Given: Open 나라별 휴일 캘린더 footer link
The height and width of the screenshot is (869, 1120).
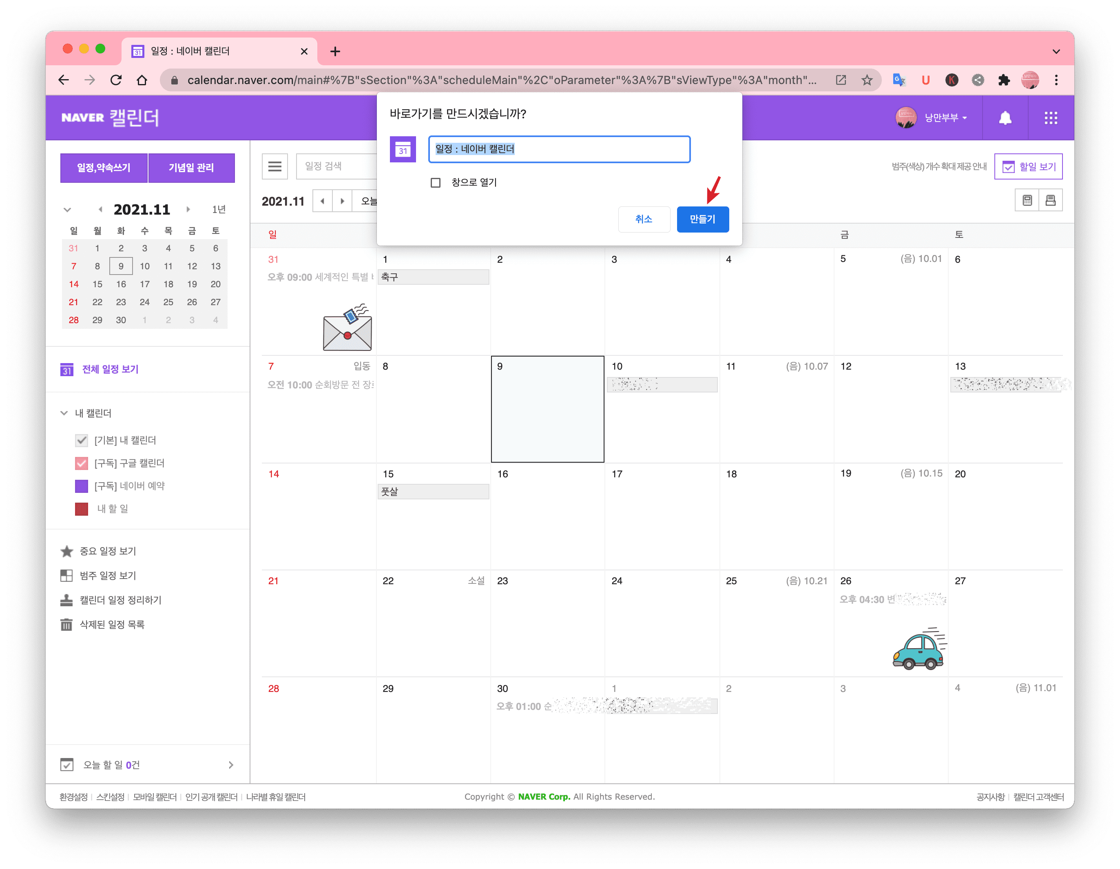Looking at the screenshot, I should pyautogui.click(x=276, y=797).
